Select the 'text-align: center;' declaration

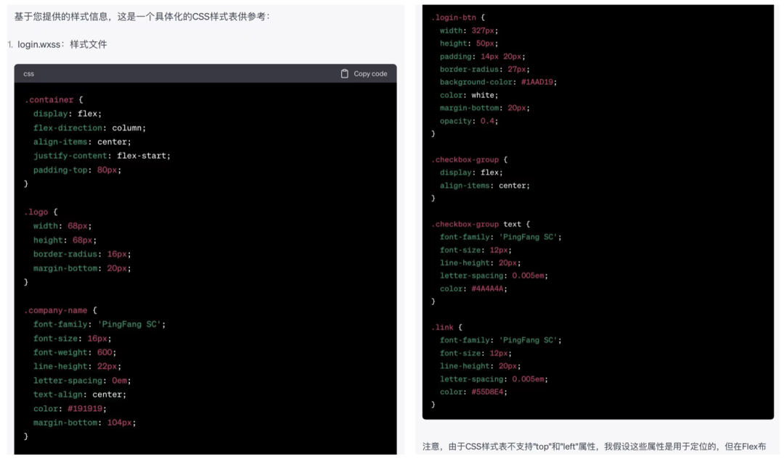[x=80, y=394]
